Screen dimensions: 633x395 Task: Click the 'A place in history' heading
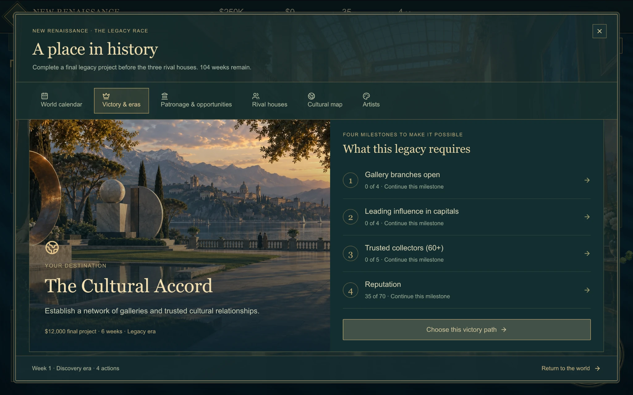(x=95, y=49)
